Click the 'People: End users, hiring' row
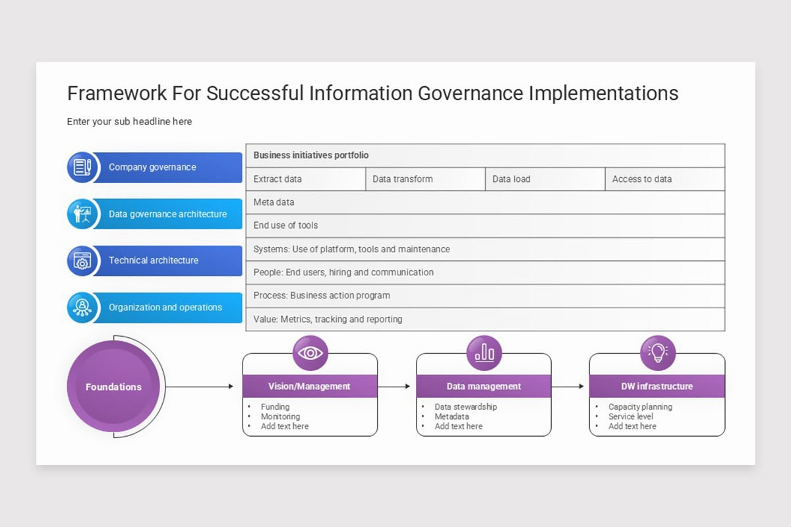 pos(485,272)
